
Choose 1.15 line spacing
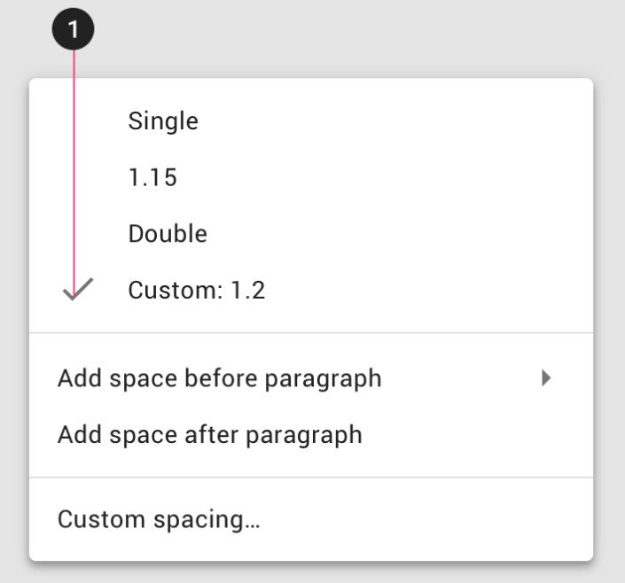152,178
